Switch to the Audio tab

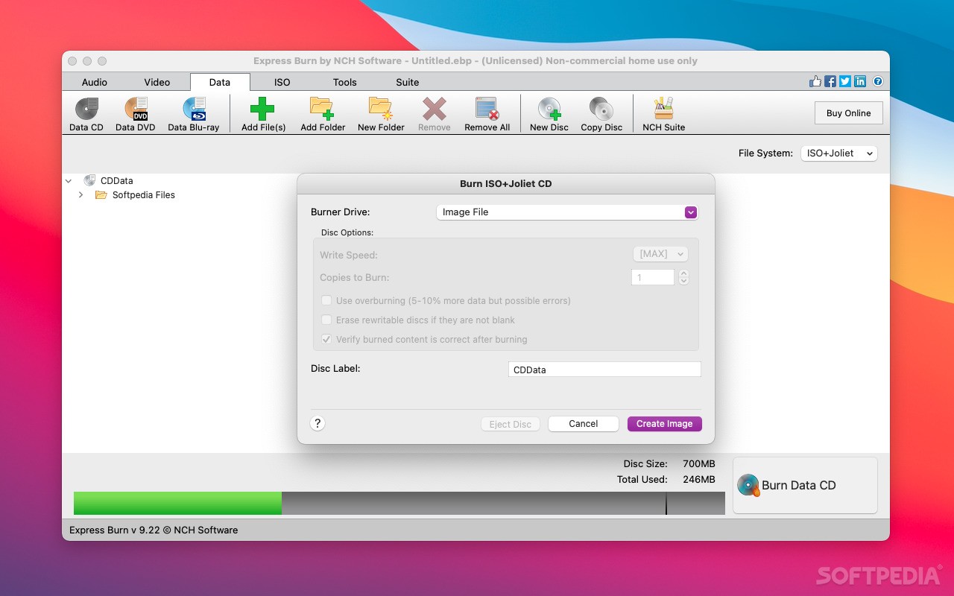click(95, 82)
